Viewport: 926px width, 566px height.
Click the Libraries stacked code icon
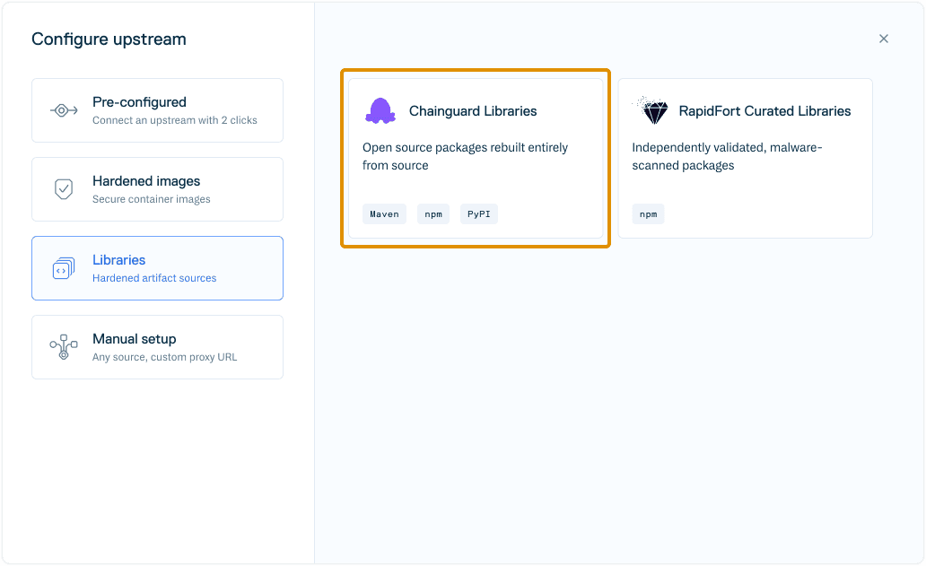pos(64,268)
